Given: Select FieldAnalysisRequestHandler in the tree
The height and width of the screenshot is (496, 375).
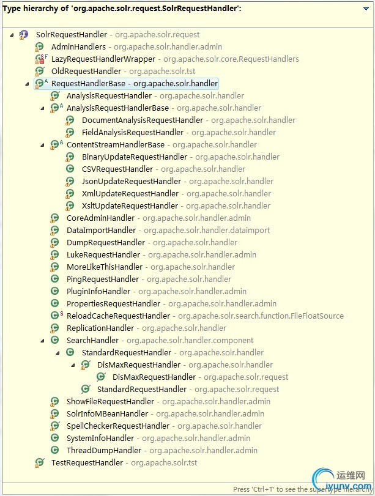Looking at the screenshot, I should 179,132.
